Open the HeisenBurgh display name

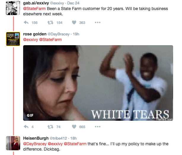coord(36,138)
